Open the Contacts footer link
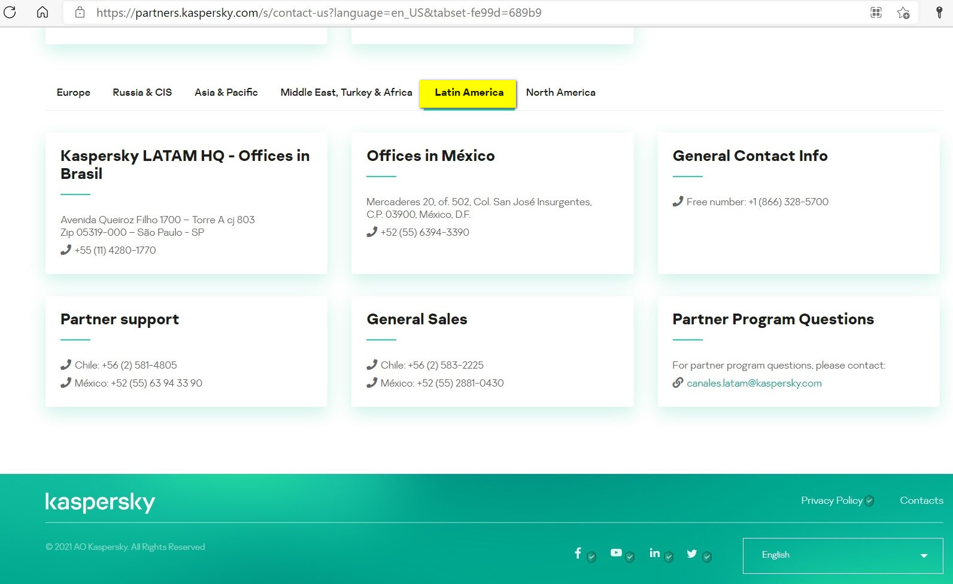The width and height of the screenshot is (953, 584). (921, 501)
